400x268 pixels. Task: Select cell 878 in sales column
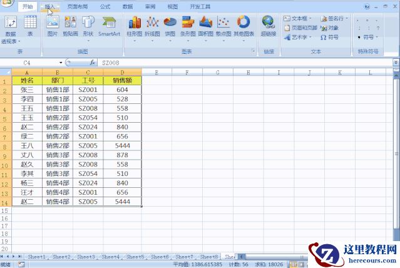[x=123, y=155]
